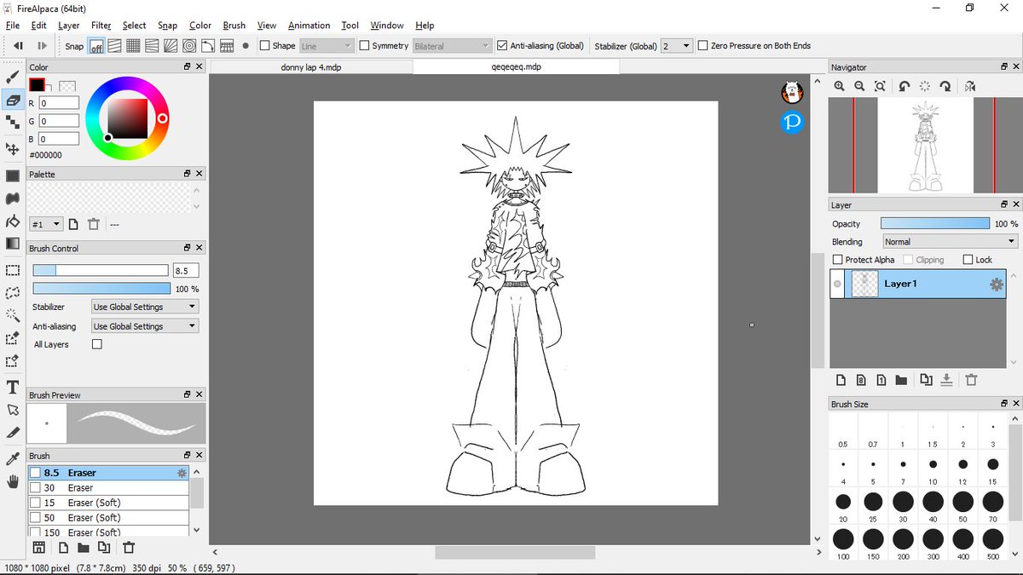Select the Select Pen tool

(13, 338)
